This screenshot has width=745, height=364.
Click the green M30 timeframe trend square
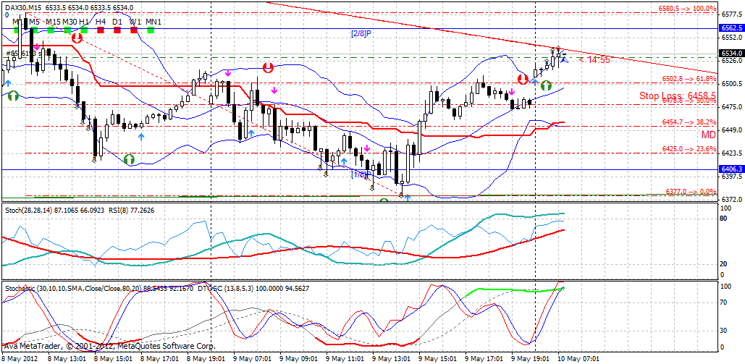[67, 30]
